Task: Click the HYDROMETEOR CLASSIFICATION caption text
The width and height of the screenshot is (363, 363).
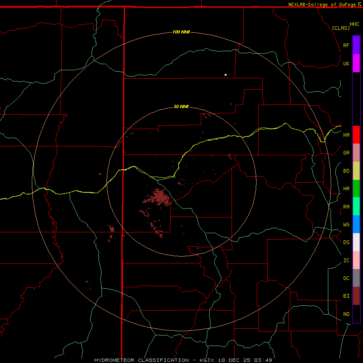Action: [x=142, y=360]
